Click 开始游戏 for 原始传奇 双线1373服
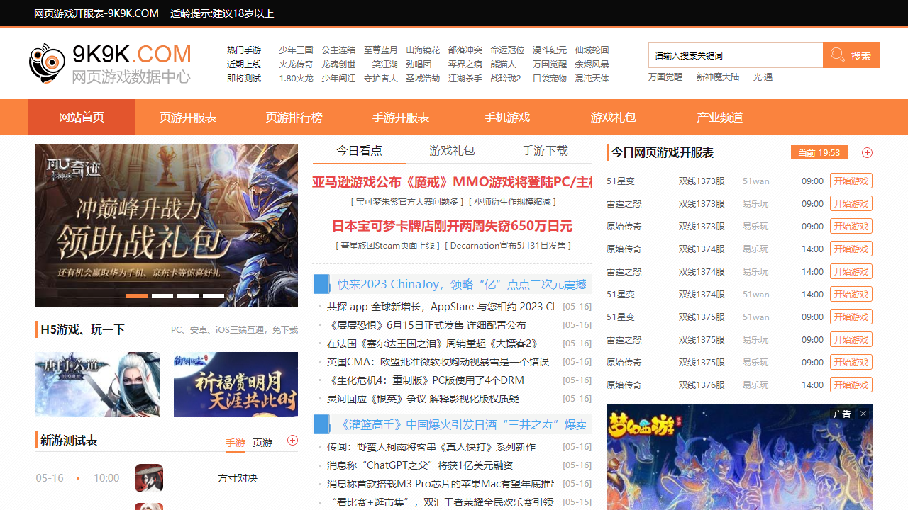The width and height of the screenshot is (908, 510). click(x=851, y=226)
